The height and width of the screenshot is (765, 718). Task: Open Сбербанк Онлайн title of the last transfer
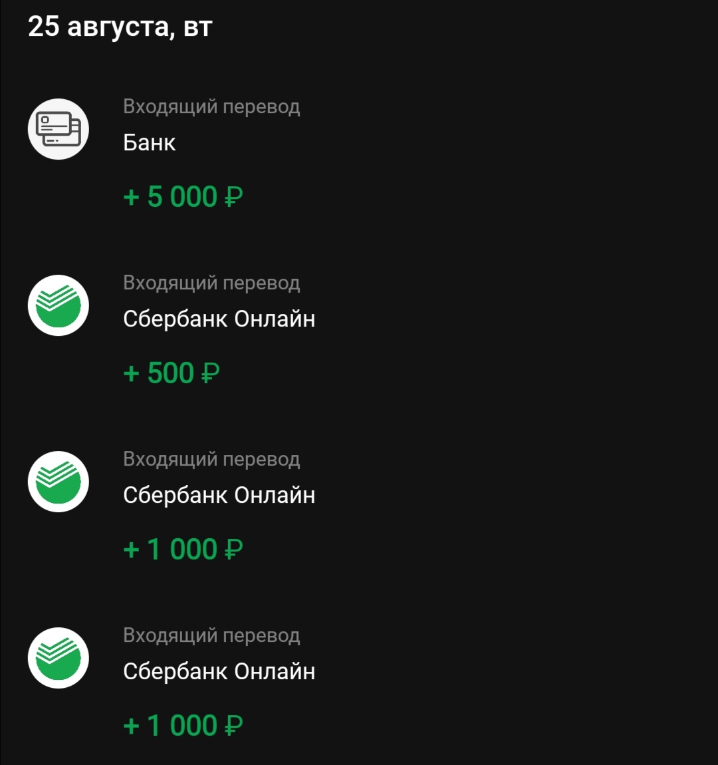(219, 672)
